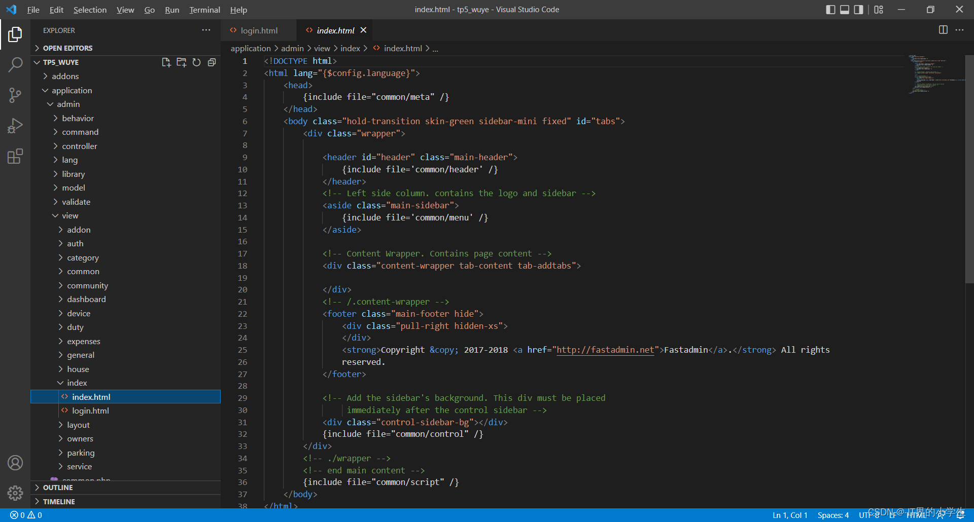
Task: Open the Help menu
Action: 238,10
